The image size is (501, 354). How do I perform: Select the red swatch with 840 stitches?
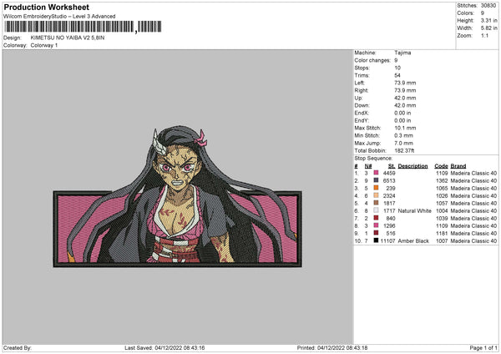pos(376,218)
